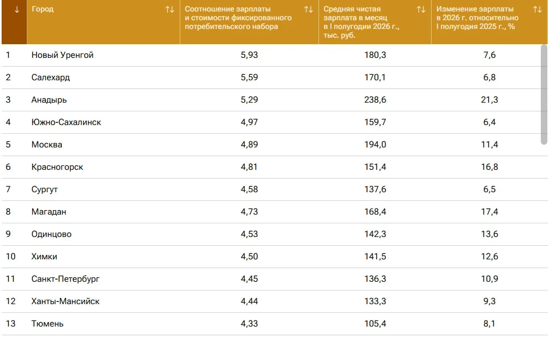Click salary change 16,8 for Красногорск
Image resolution: width=549 pixels, height=338 pixels.
pos(489,167)
